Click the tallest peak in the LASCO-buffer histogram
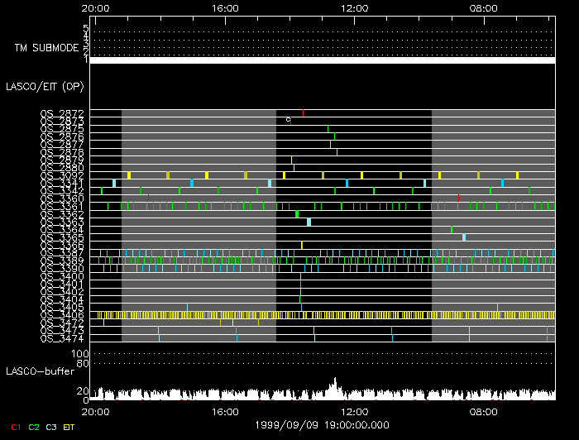Image resolution: width=579 pixels, height=440 pixels. (x=334, y=382)
